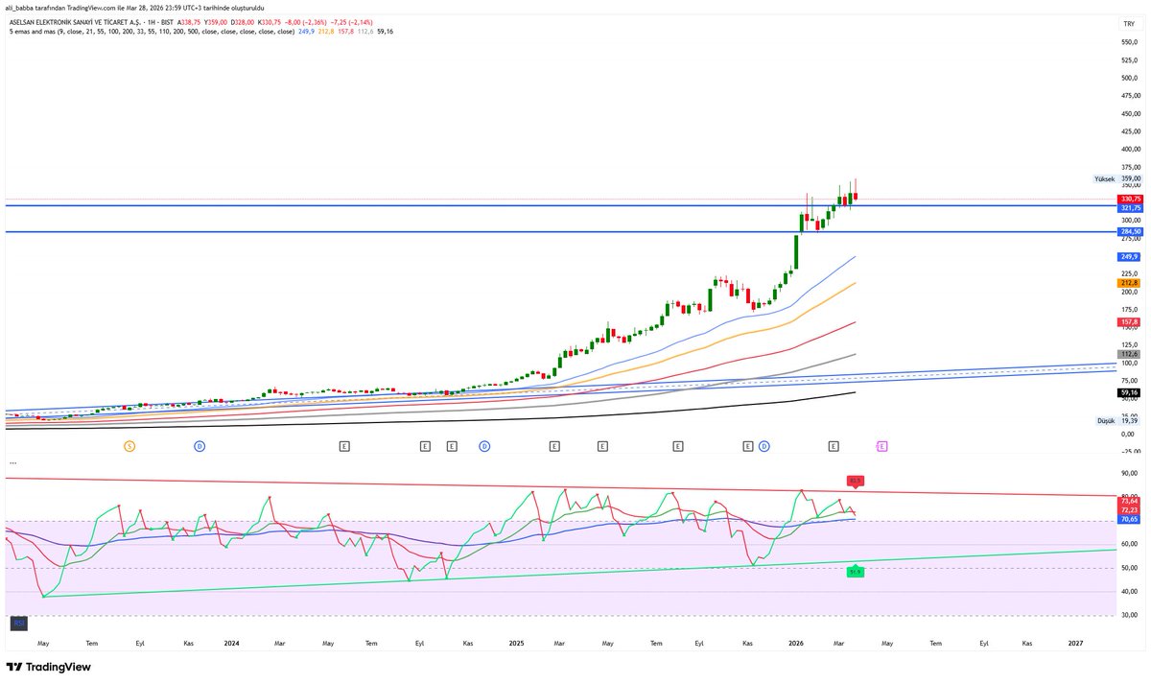Click the TradingView logo
The image size is (1151, 683).
(x=48, y=668)
